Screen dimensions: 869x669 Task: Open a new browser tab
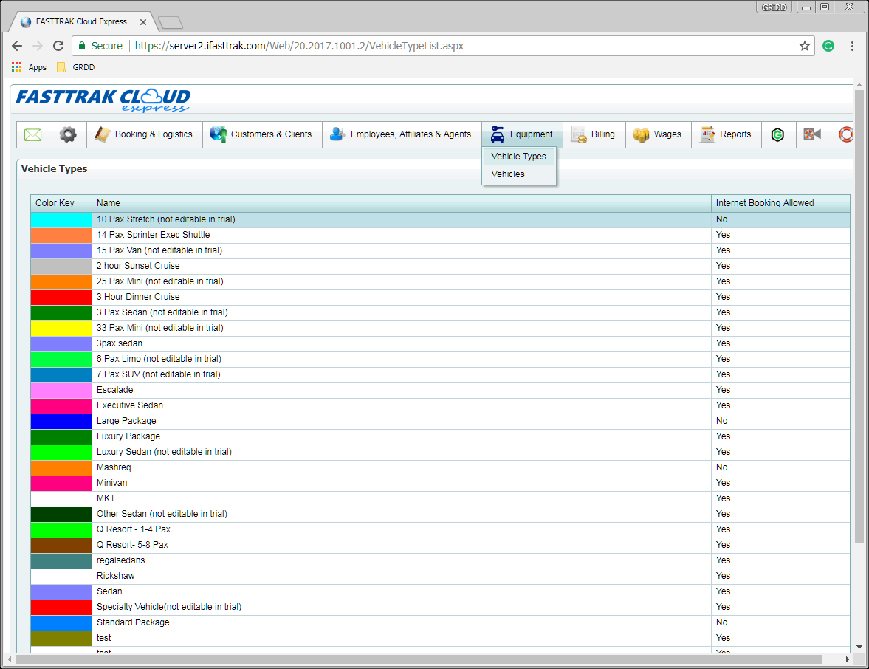pyautogui.click(x=170, y=23)
